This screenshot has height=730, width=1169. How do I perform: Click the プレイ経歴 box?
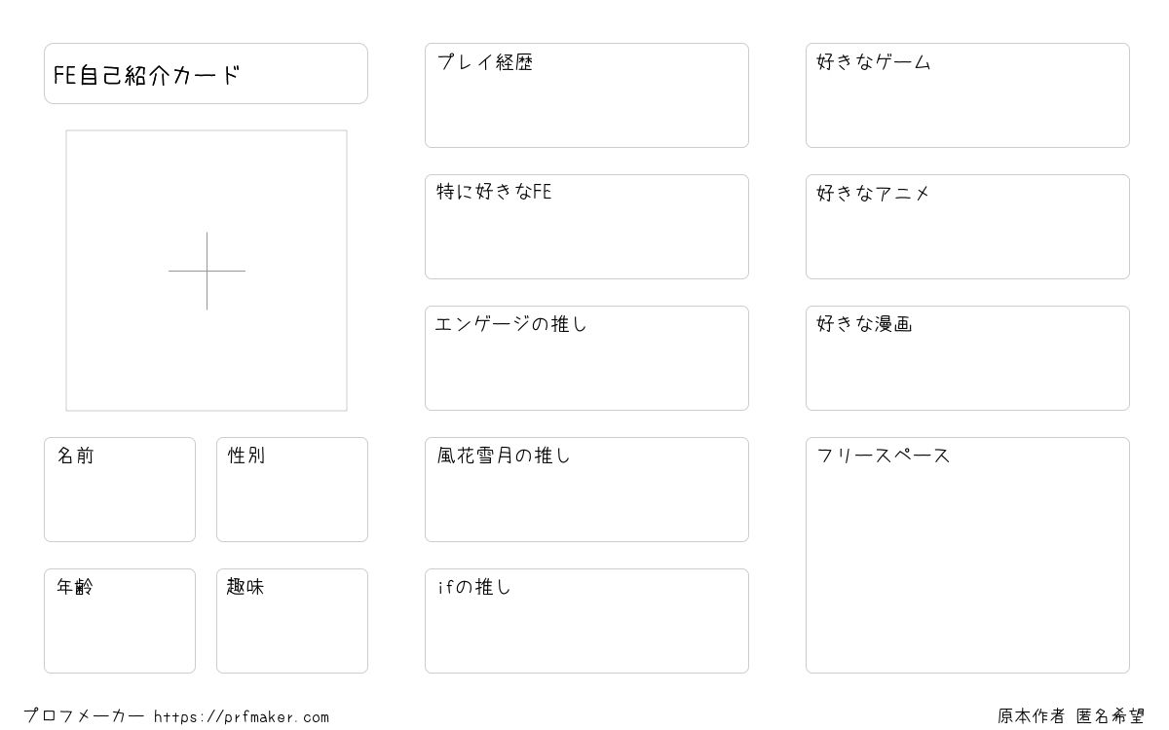tap(586, 95)
